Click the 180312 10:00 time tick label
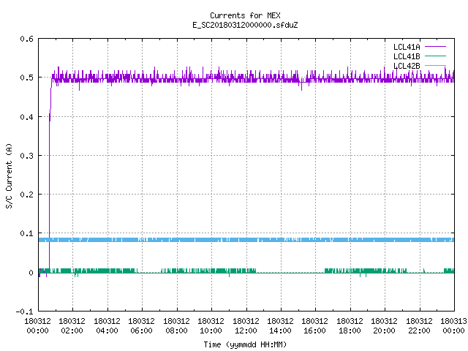 point(211,326)
